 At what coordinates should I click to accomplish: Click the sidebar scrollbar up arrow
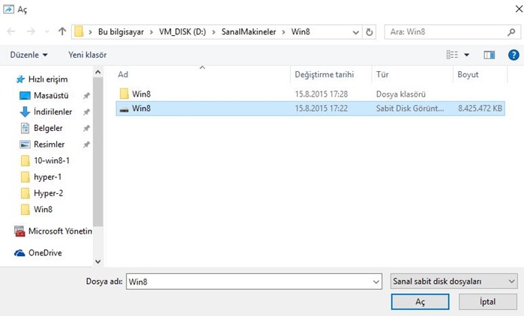click(x=98, y=72)
